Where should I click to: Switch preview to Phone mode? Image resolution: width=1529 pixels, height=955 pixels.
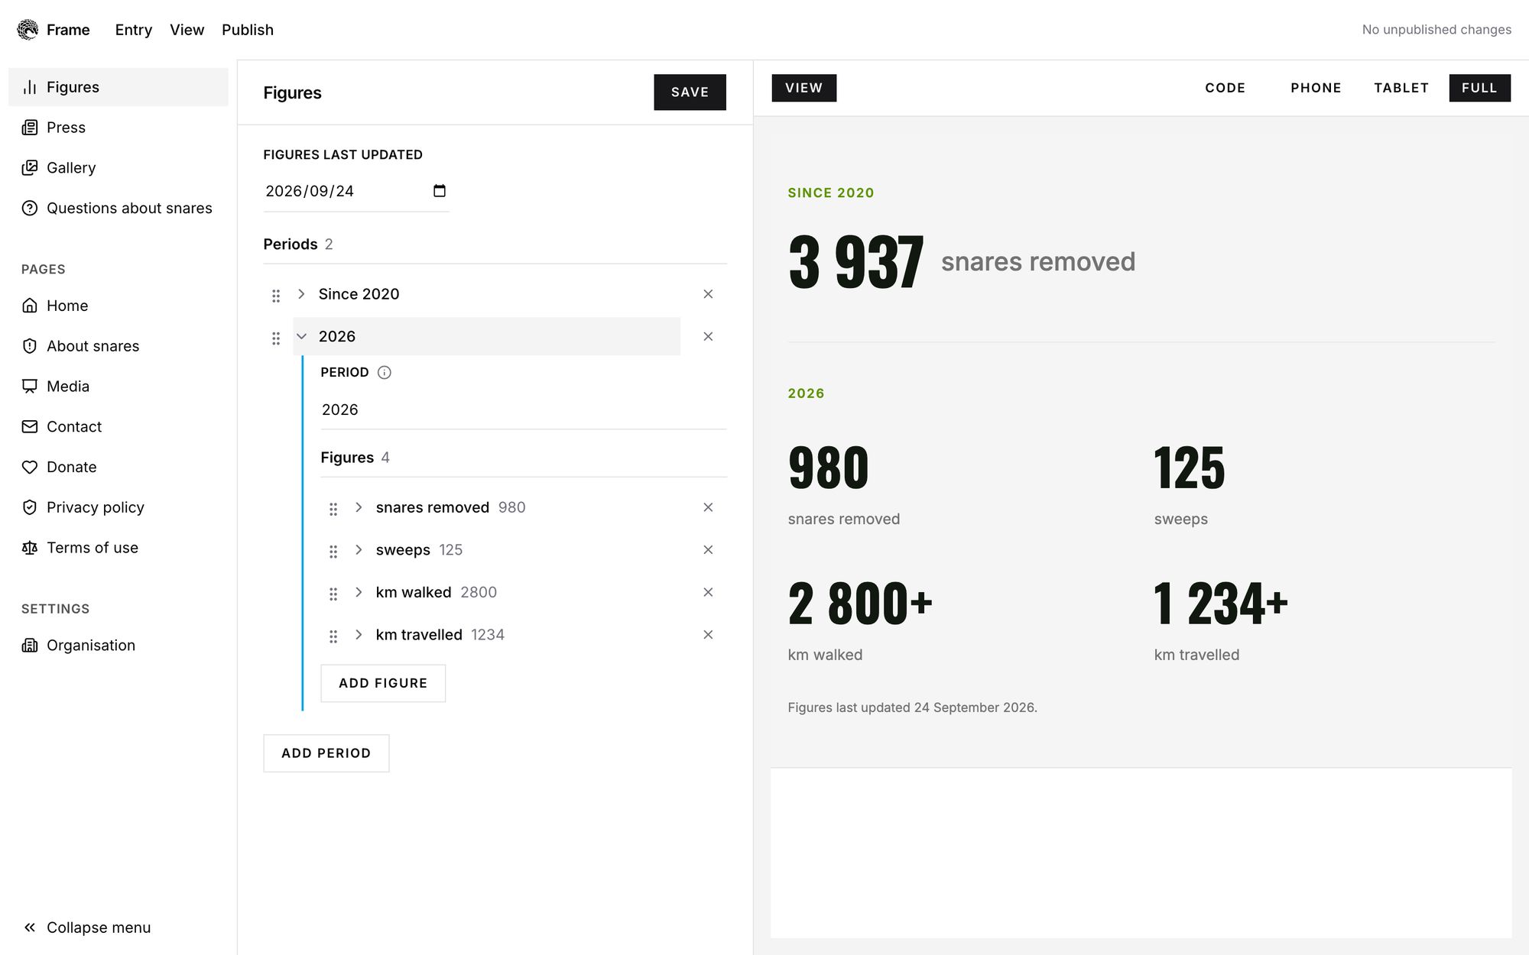1316,88
